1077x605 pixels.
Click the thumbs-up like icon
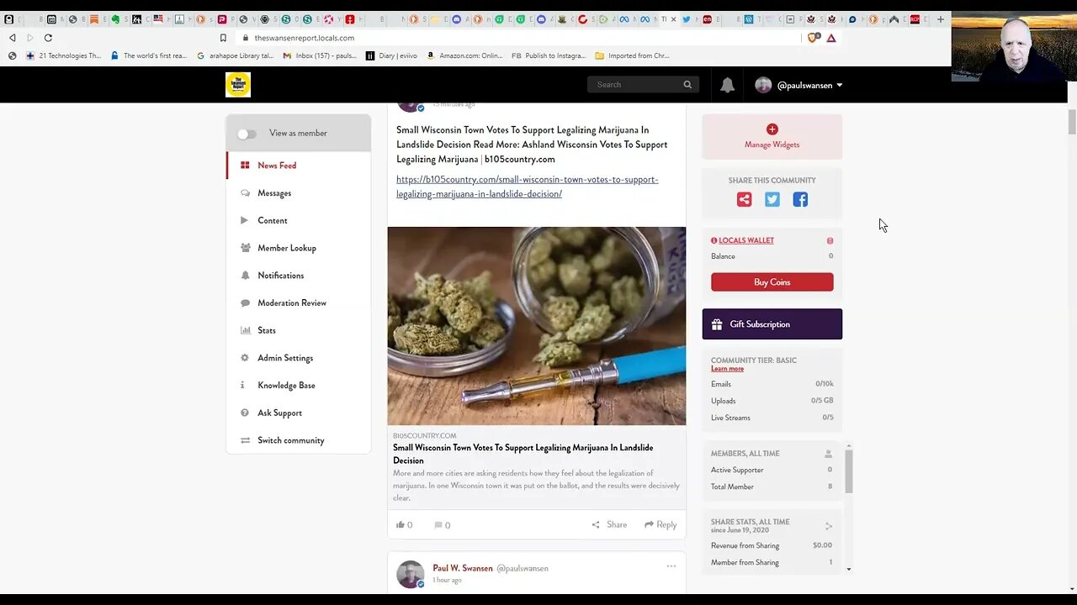401,524
